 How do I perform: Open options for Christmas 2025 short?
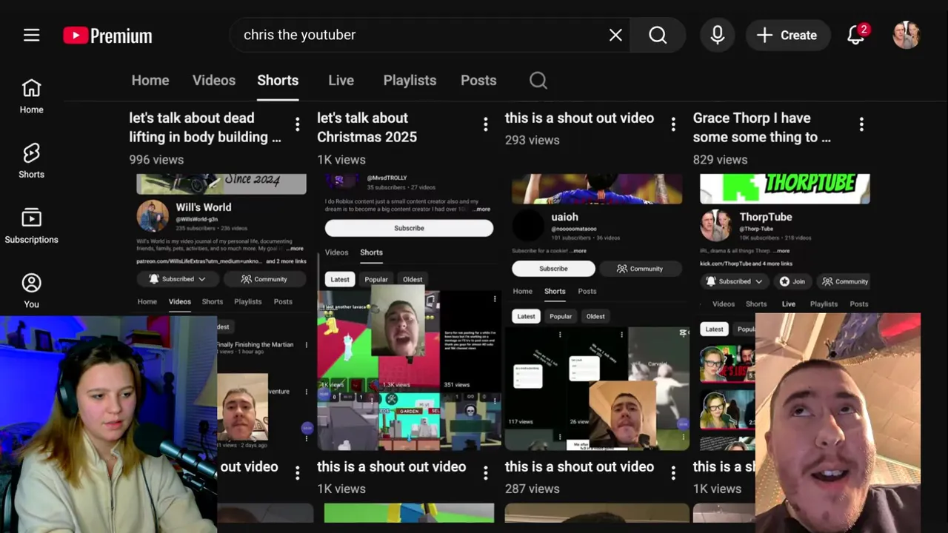pos(485,124)
